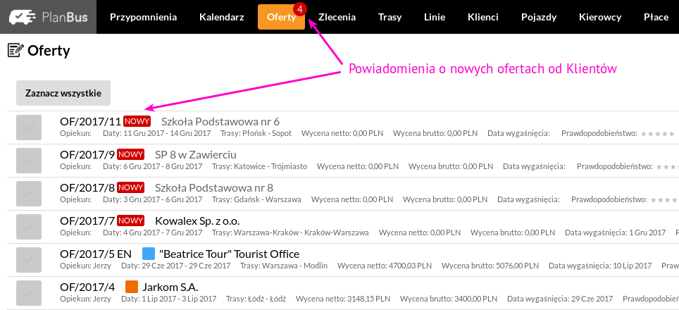Viewport: 679px width, 310px height.
Task: Click the NOWY badge on OF/2017/7
Action: tap(131, 221)
